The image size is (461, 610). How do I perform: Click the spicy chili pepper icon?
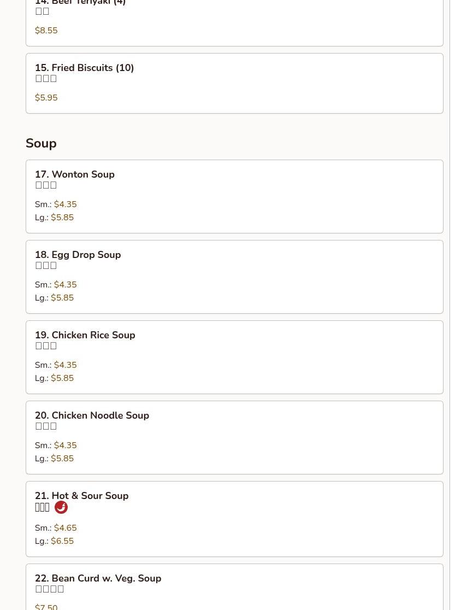pyautogui.click(x=61, y=507)
